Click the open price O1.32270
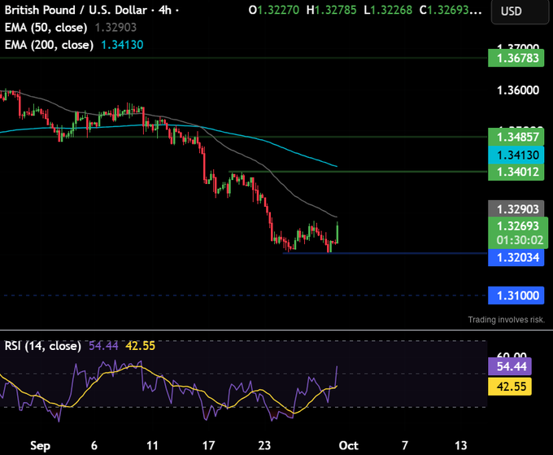The width and height of the screenshot is (553, 455). [x=274, y=10]
